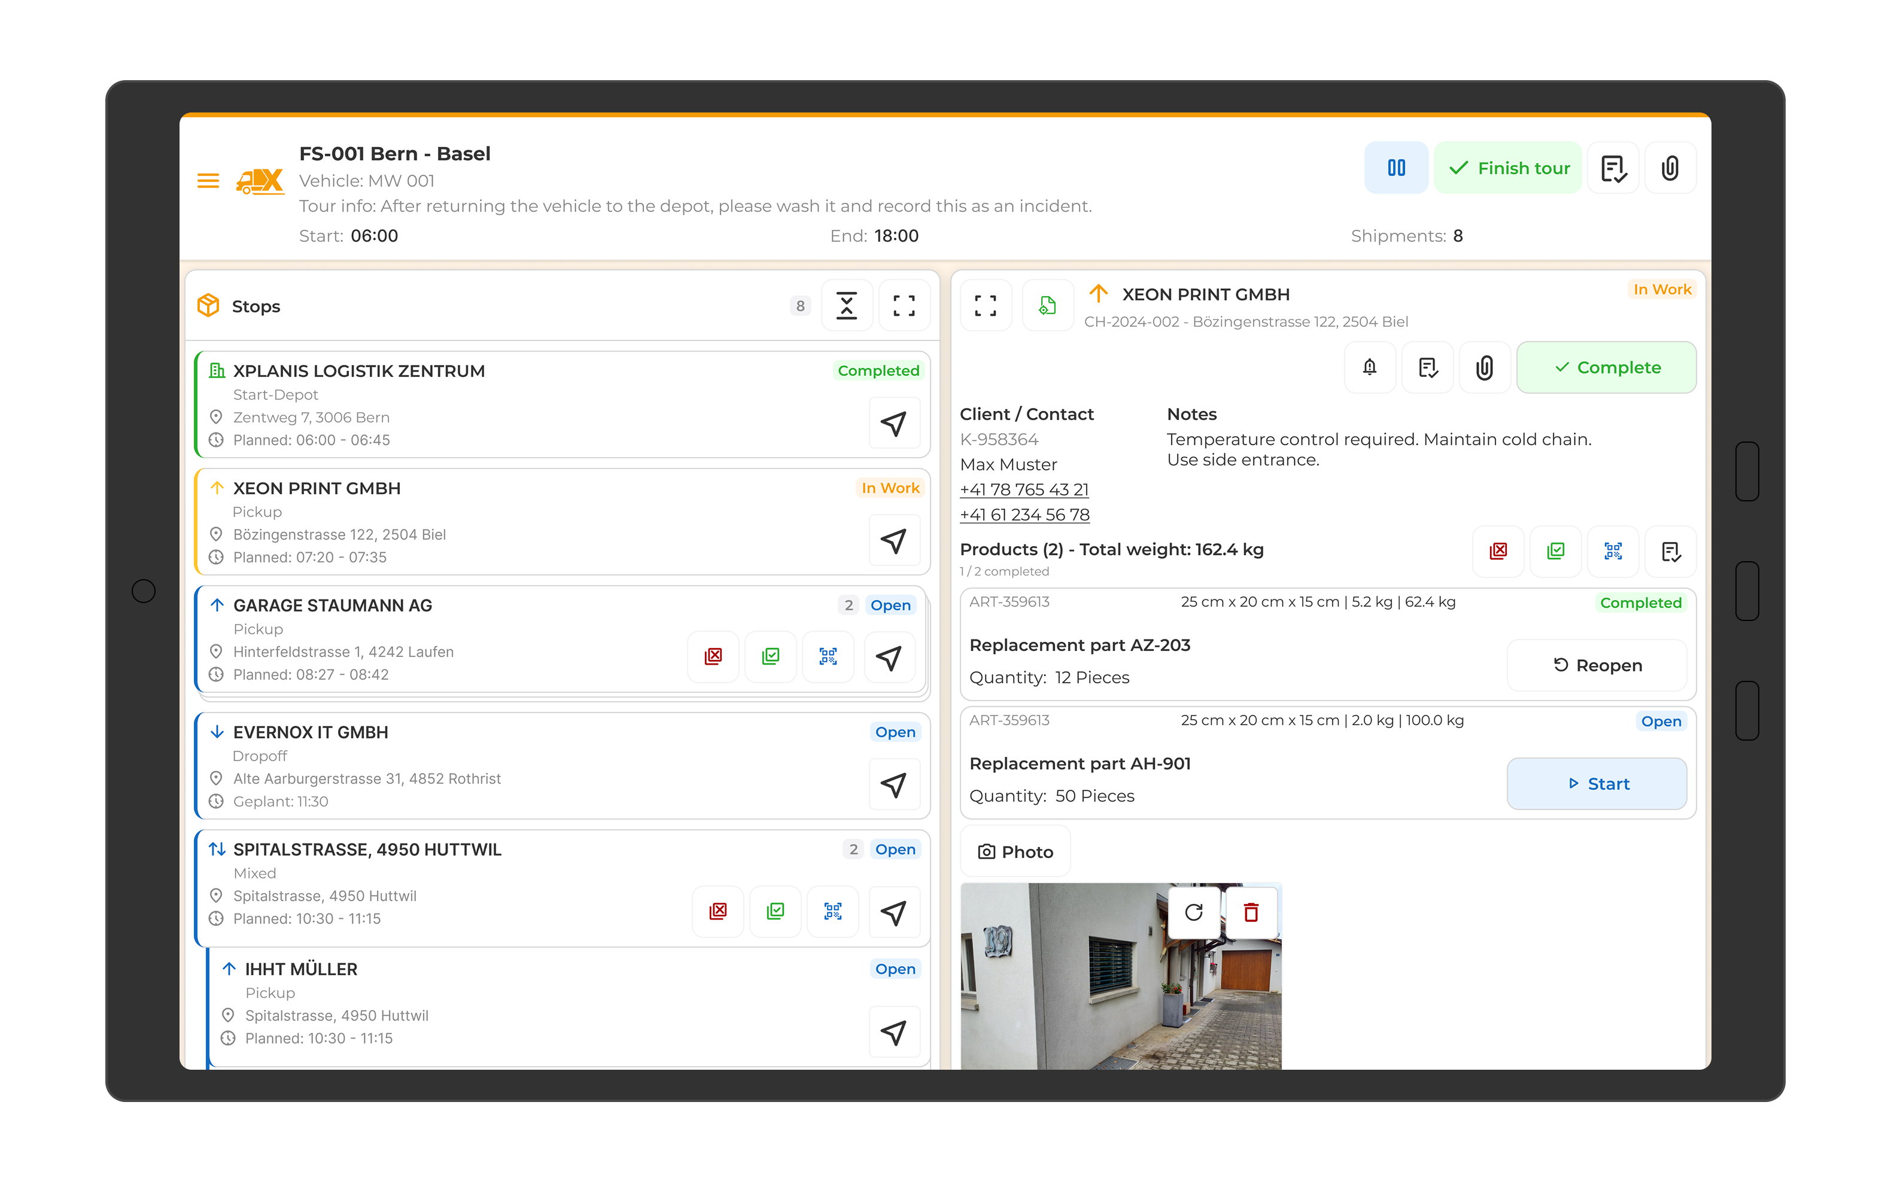1891x1181 pixels.
Task: Open incident bell icon for Xeon Print
Action: tap(1369, 367)
